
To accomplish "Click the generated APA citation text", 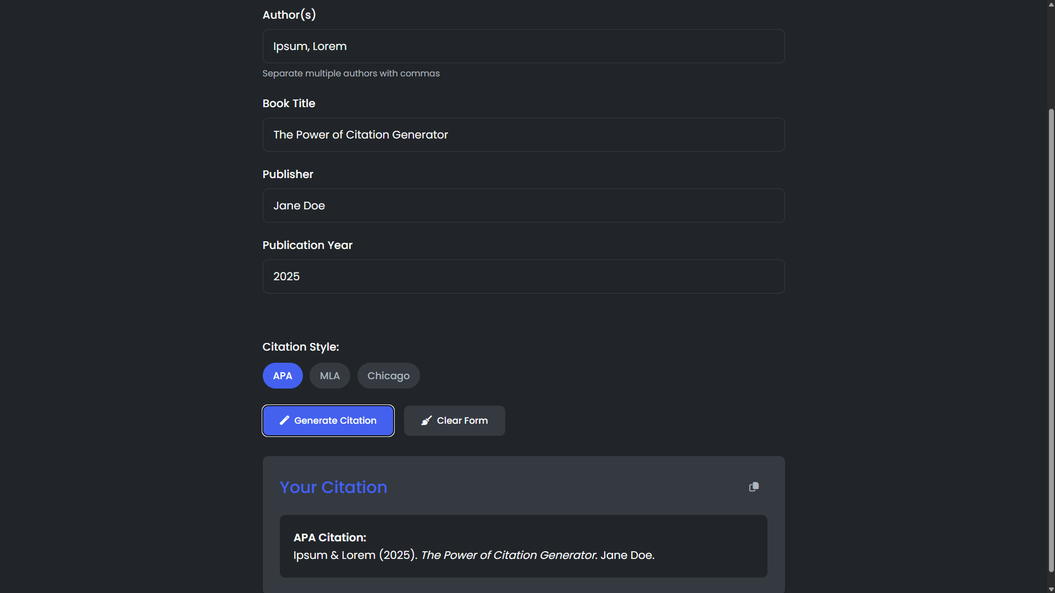I will click(474, 556).
